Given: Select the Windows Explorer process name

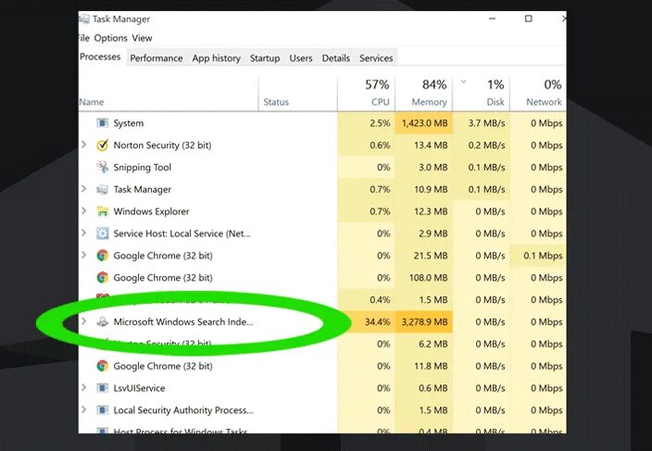Looking at the screenshot, I should click(x=151, y=211).
